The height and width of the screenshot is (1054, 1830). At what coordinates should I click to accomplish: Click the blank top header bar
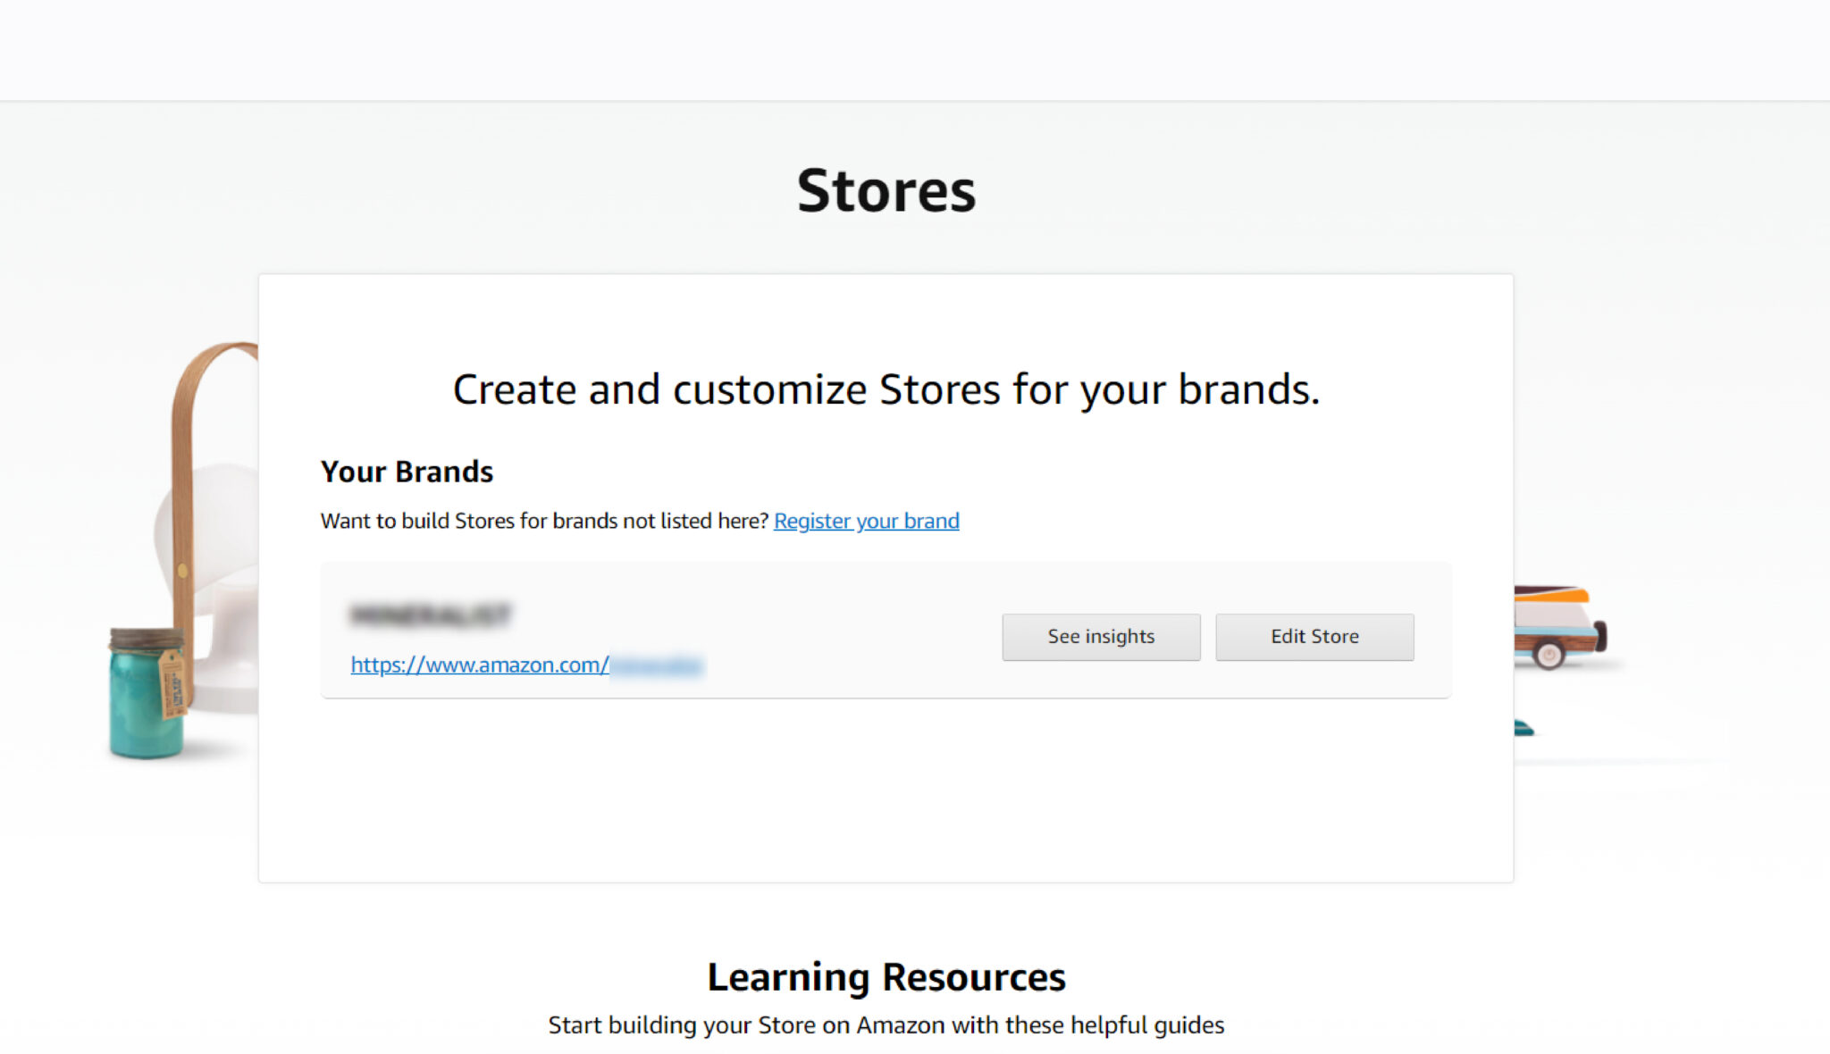915,50
